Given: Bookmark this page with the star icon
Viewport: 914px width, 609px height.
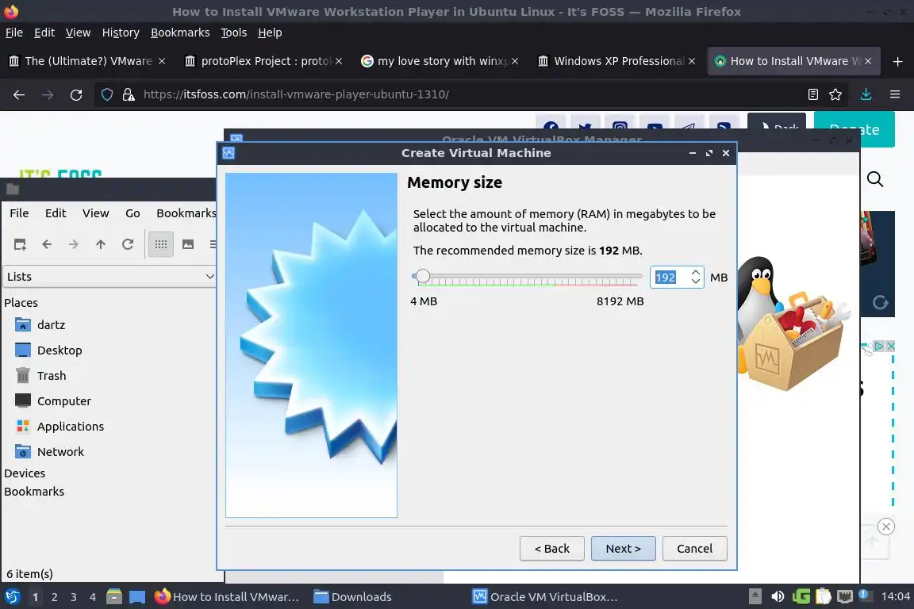Looking at the screenshot, I should (x=835, y=94).
